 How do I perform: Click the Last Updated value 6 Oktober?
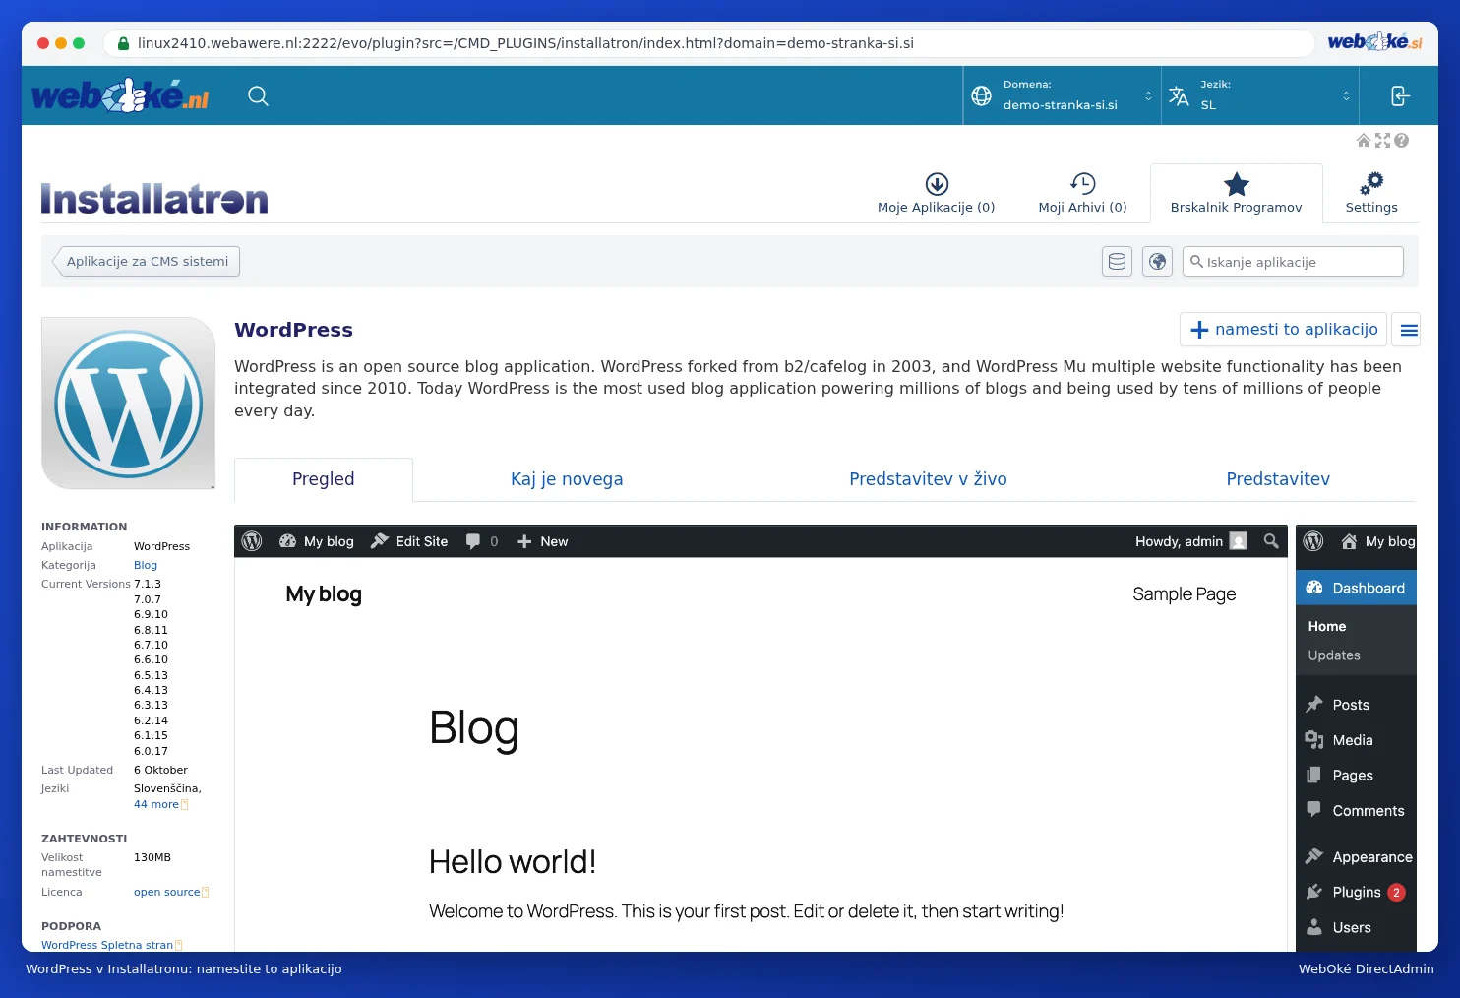(x=160, y=770)
